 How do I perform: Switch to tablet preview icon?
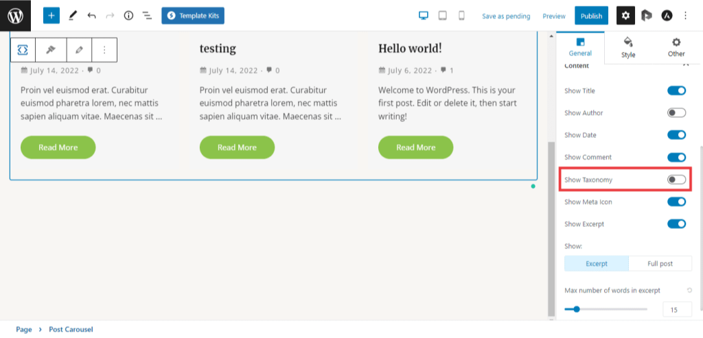(443, 15)
